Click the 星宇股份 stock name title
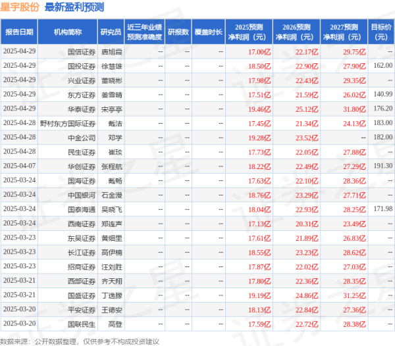The height and width of the screenshot is (346, 395). (x=20, y=8)
